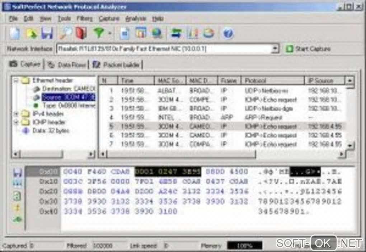
Task: Click the second icon beside hex row 0x10
Action: pos(18,184)
